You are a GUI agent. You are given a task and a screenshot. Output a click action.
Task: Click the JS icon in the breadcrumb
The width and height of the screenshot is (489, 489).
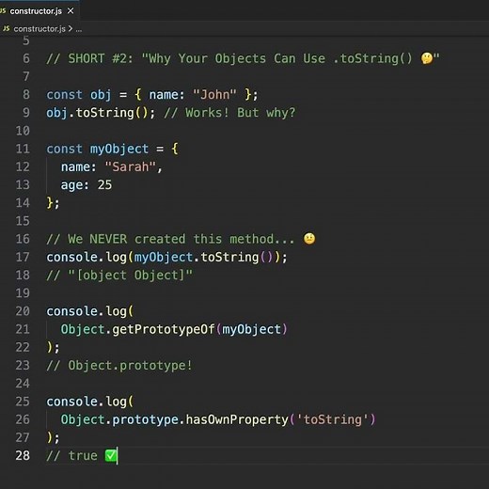6,28
